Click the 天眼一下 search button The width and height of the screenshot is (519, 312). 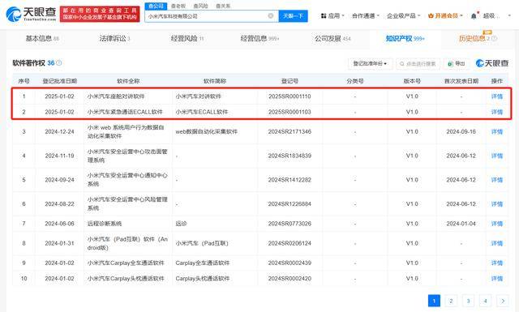pos(293,16)
